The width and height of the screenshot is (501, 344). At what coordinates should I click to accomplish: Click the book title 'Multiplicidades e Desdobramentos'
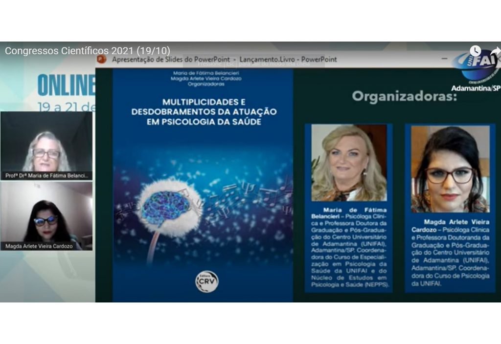coord(204,112)
